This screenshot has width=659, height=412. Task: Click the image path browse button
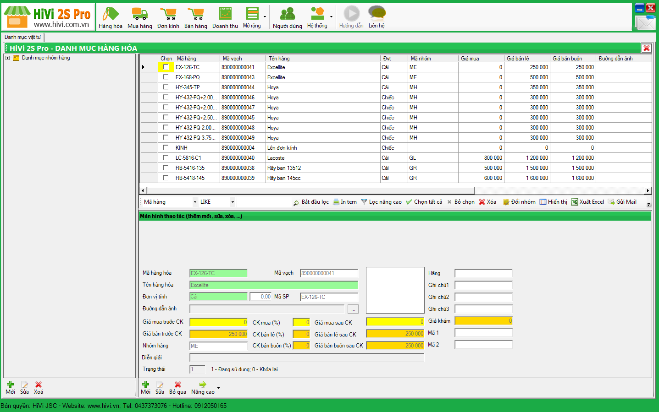[x=353, y=309]
